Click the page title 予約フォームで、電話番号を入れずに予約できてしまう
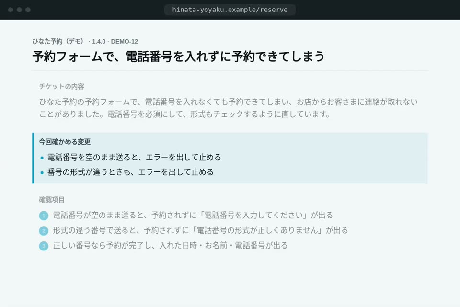The width and height of the screenshot is (460, 307). click(x=178, y=57)
